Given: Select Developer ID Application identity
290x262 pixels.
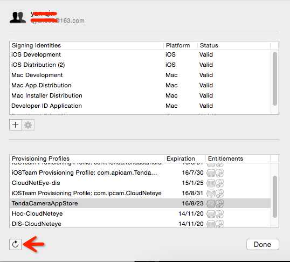Looking at the screenshot, I should 140,106.
